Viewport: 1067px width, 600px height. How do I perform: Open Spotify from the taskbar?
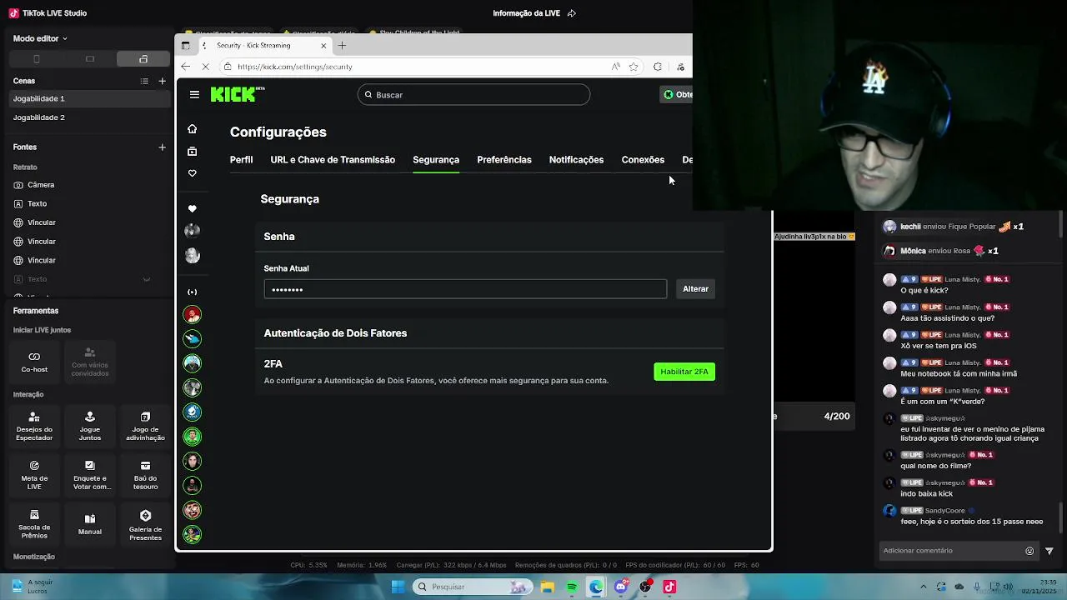point(572,587)
